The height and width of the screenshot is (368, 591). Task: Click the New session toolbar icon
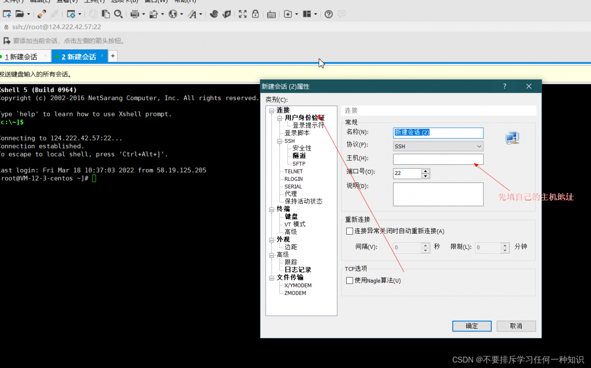pyautogui.click(x=7, y=14)
